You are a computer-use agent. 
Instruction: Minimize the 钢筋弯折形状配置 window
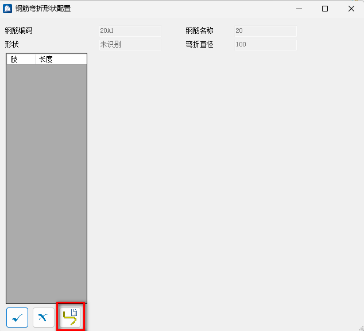pyautogui.click(x=299, y=9)
